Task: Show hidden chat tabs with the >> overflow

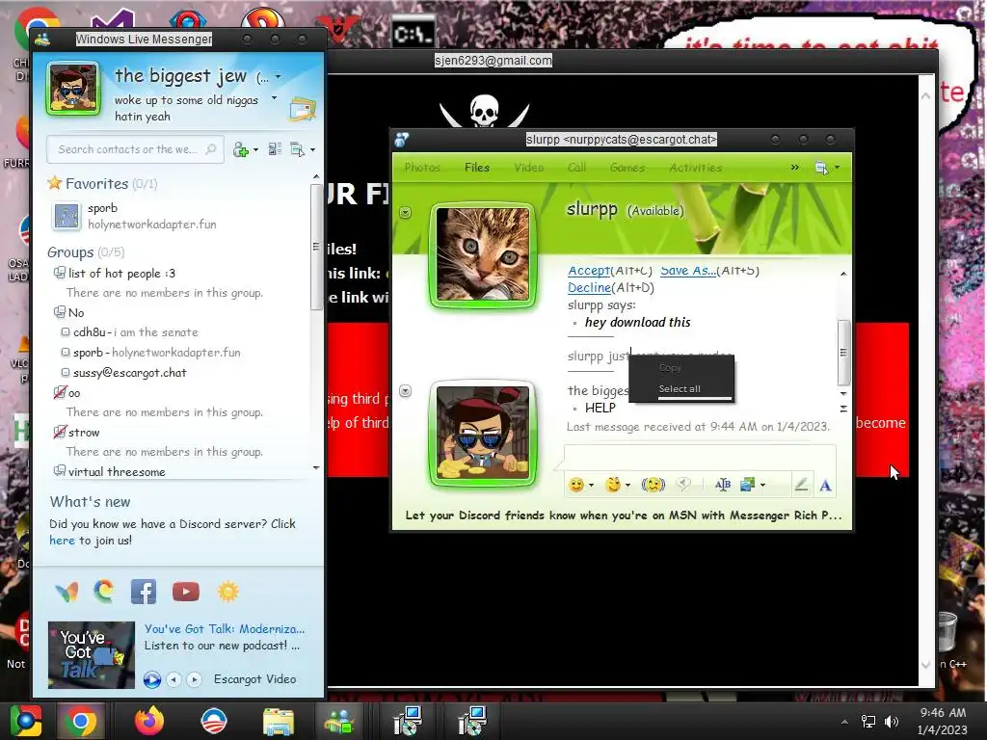Action: tap(795, 168)
